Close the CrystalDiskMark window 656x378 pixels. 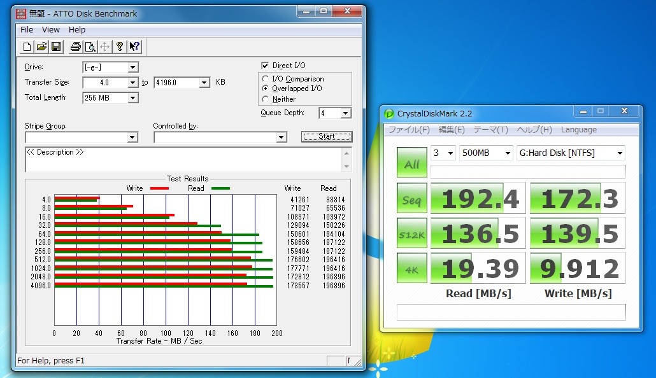pyautogui.click(x=624, y=111)
